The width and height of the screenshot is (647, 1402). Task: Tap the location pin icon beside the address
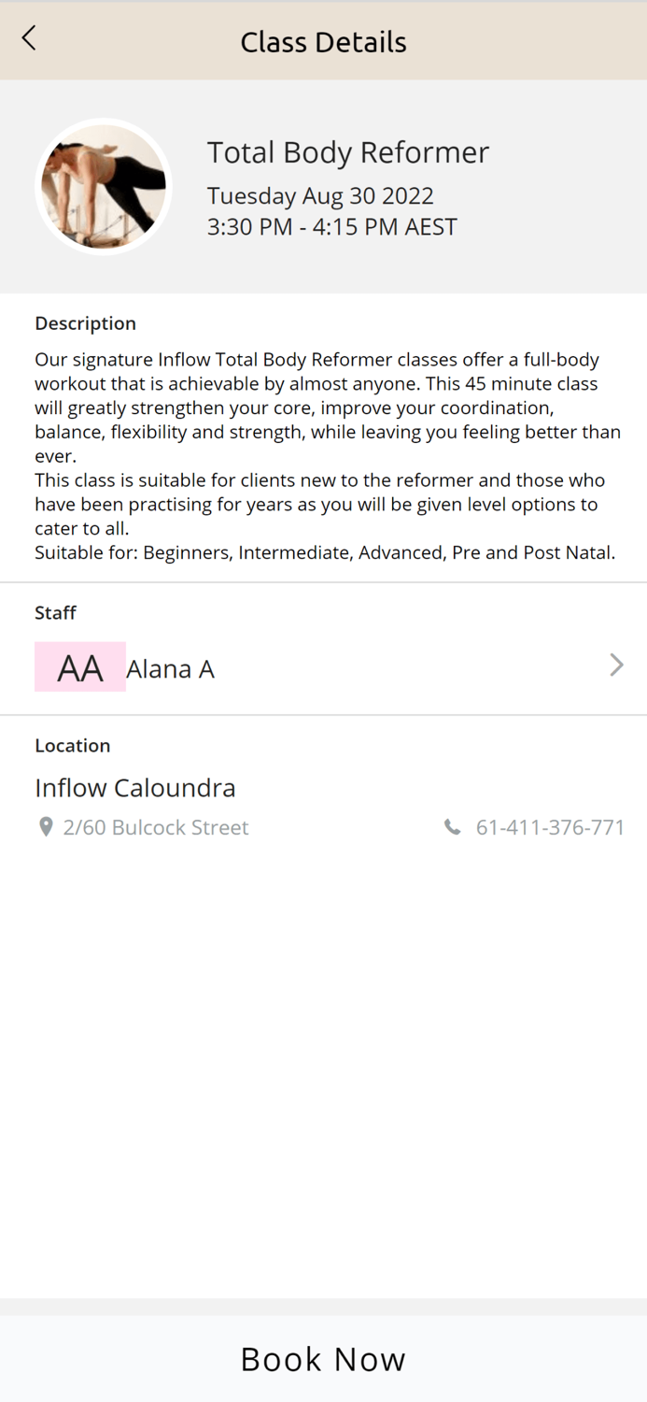click(x=46, y=826)
